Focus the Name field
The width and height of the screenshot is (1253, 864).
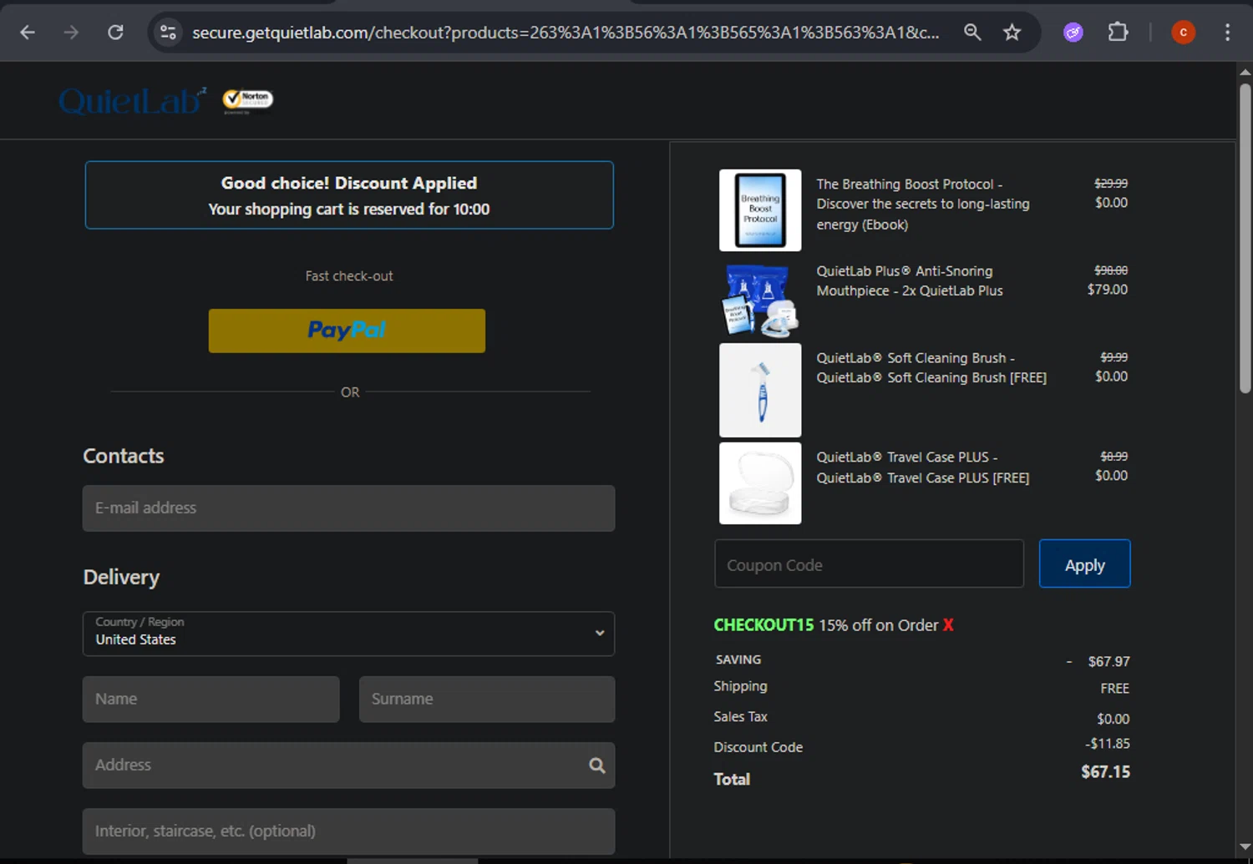[x=211, y=700]
